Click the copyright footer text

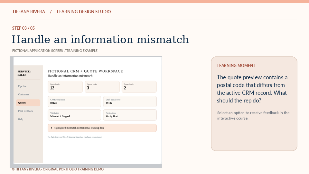(x=58, y=169)
